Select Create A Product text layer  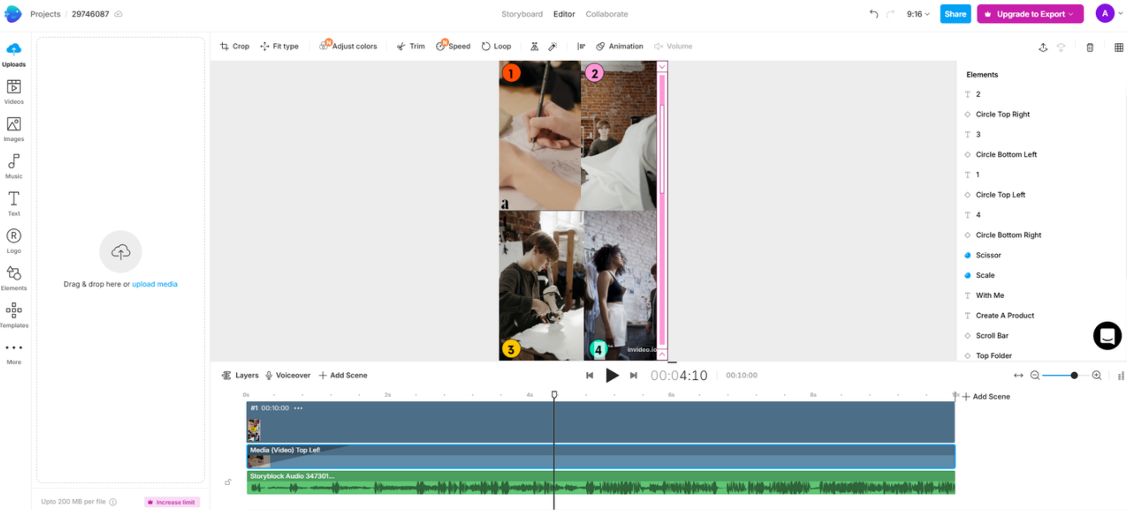tap(1005, 316)
